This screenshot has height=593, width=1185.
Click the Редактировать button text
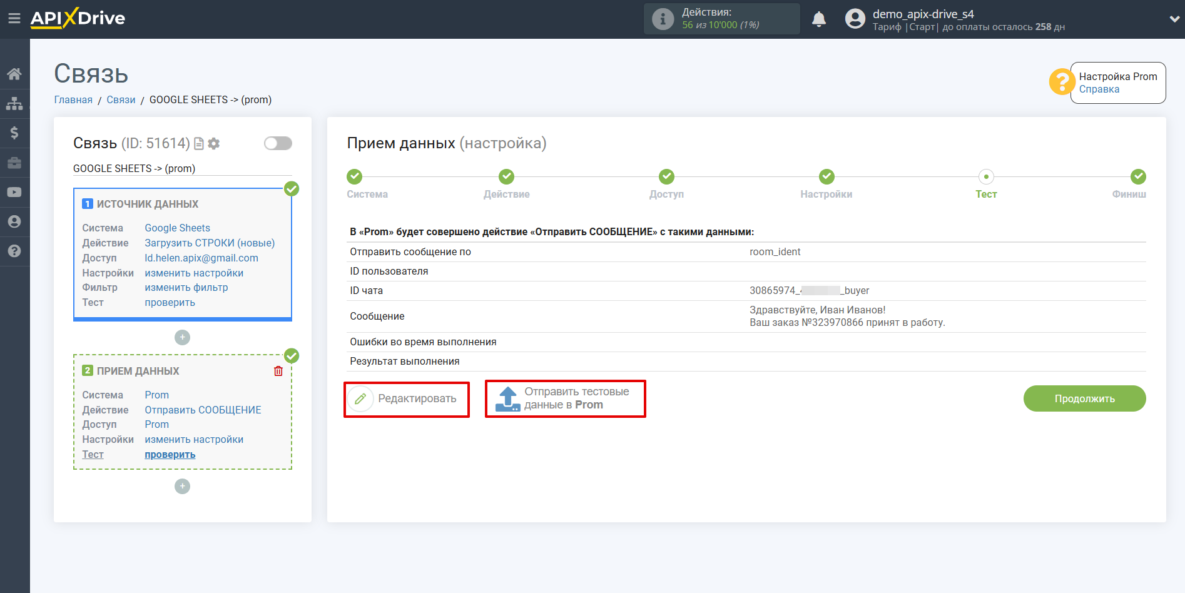[x=417, y=398]
